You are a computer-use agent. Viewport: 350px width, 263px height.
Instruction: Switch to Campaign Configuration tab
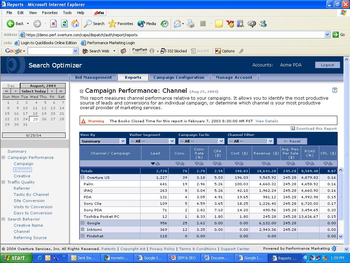(x=179, y=77)
